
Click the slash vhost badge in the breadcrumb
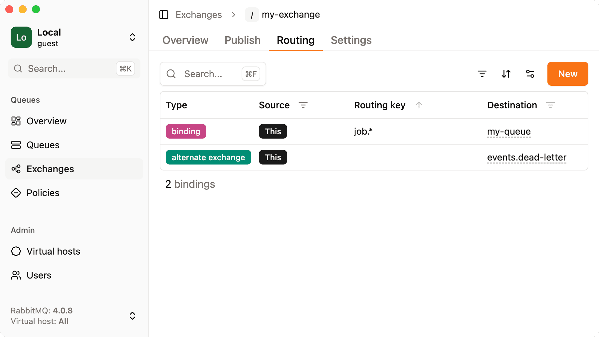pyautogui.click(x=252, y=15)
